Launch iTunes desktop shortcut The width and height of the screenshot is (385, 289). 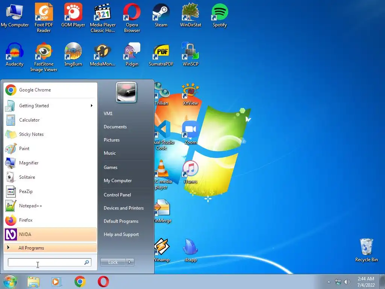(x=190, y=172)
